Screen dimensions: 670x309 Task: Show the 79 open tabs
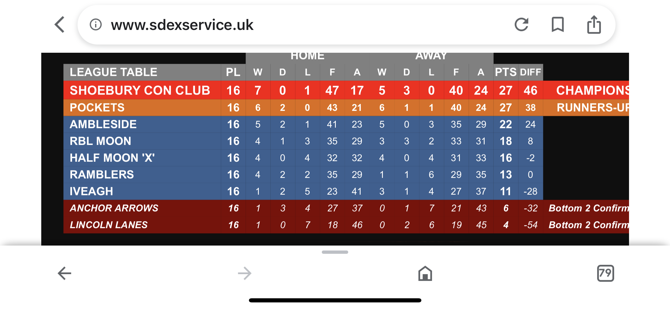[605, 273]
